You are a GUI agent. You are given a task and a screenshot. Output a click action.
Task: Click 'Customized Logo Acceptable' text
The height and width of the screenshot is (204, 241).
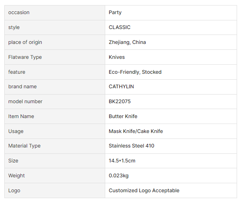click(144, 191)
